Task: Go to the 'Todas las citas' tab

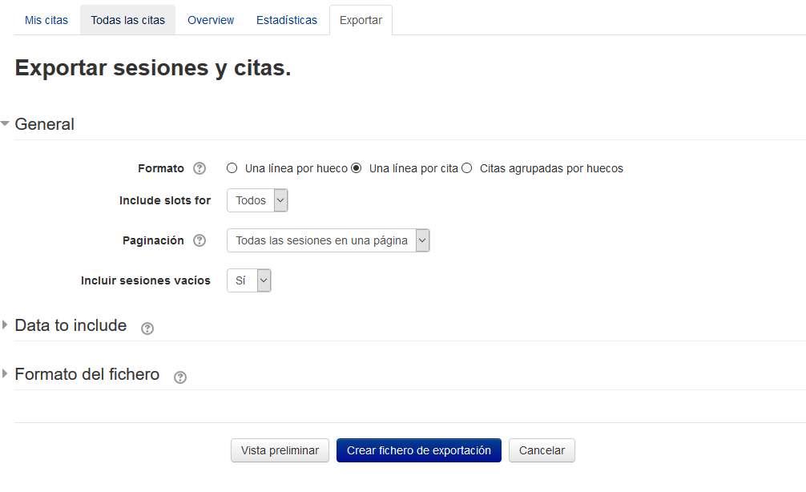Action: click(127, 20)
